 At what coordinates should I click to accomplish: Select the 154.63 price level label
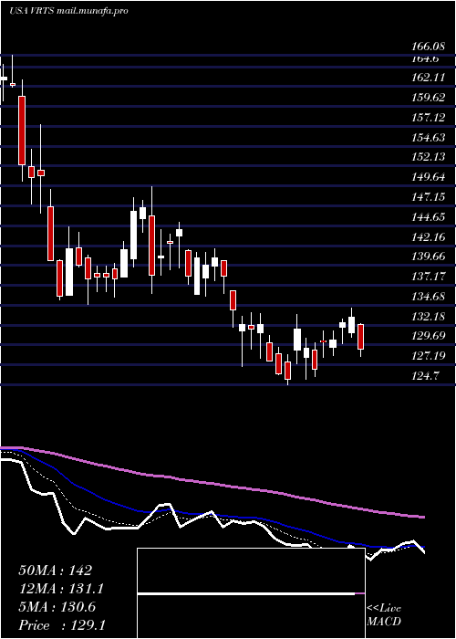[428, 138]
